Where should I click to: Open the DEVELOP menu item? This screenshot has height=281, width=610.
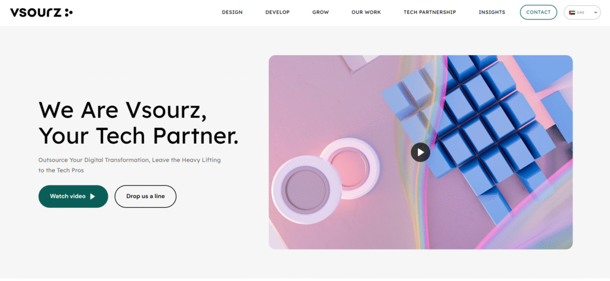coord(278,12)
